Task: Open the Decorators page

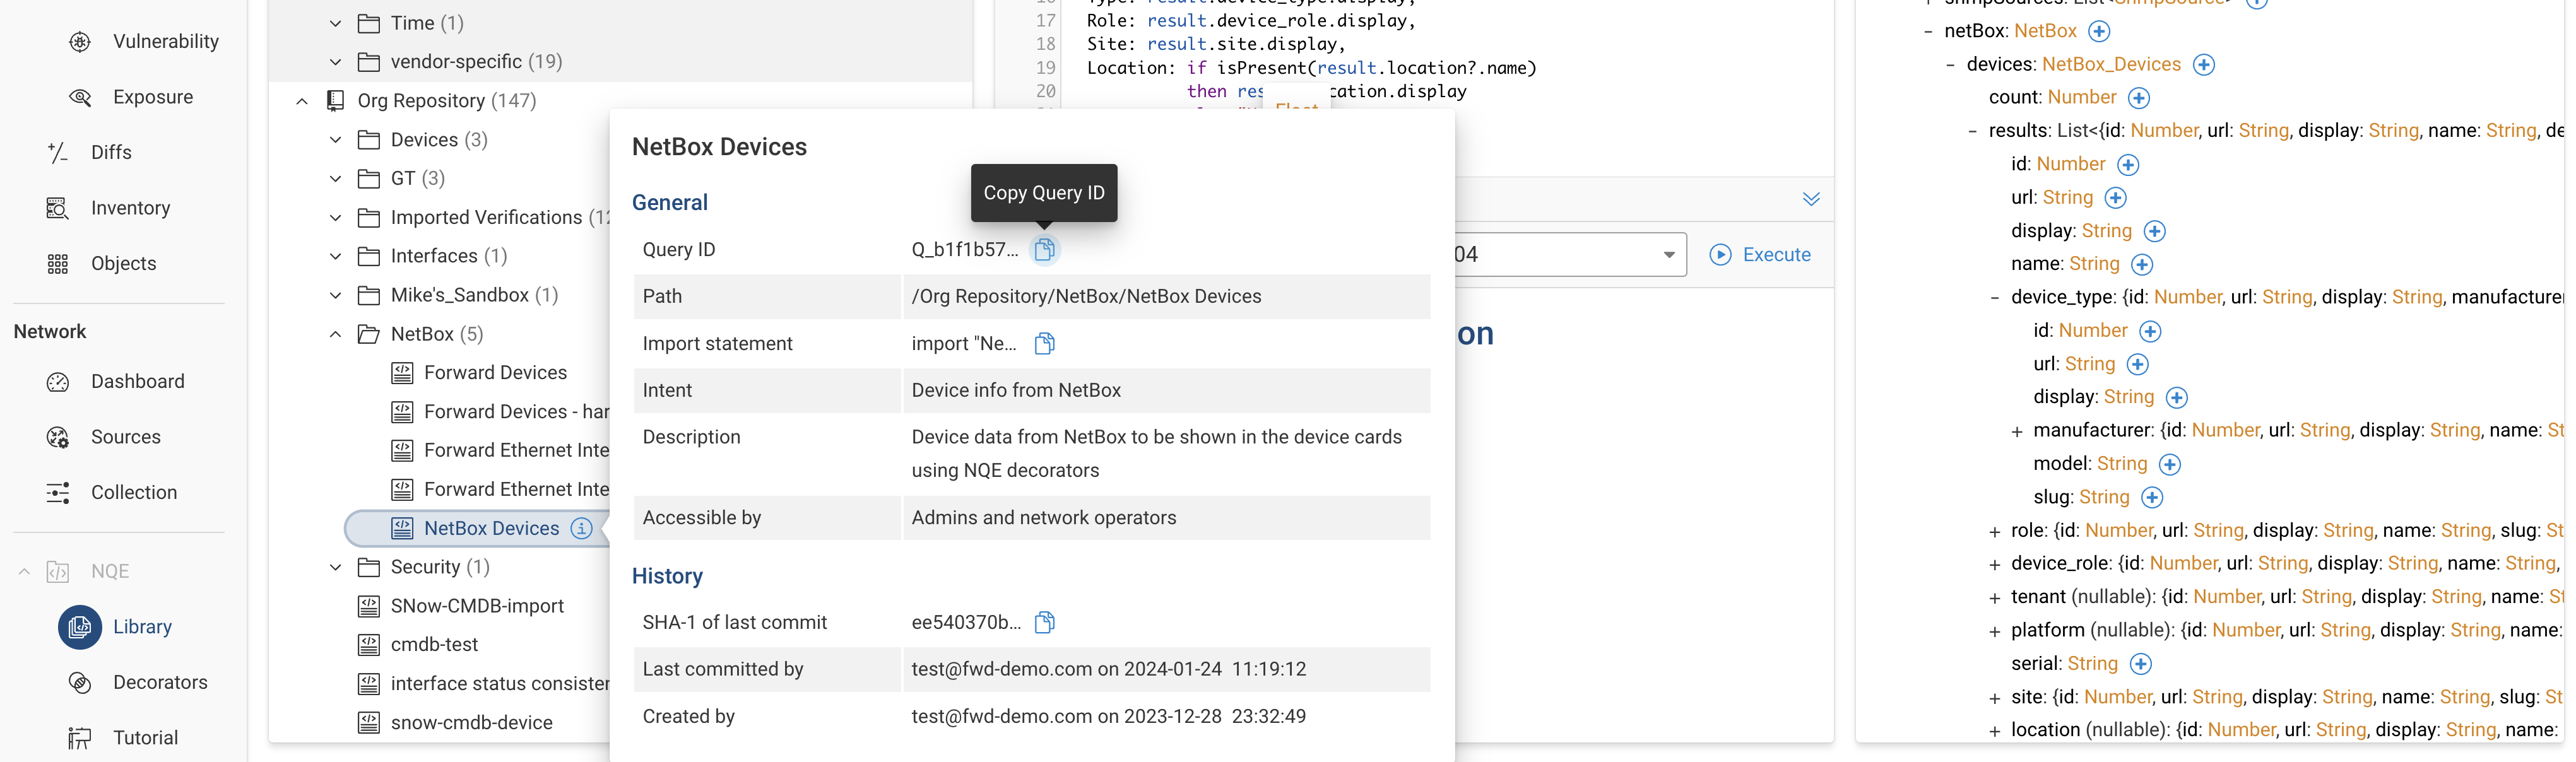Action: 160,682
